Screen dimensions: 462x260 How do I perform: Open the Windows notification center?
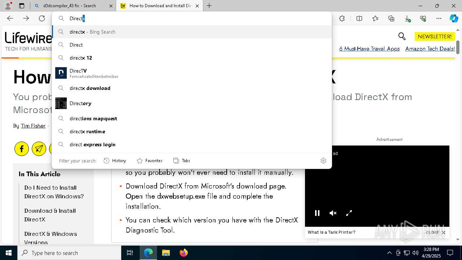pos(450,253)
